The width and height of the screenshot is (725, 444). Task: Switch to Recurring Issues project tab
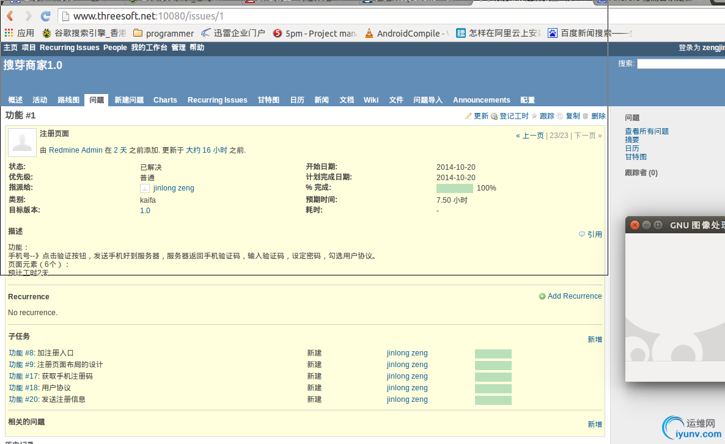217,100
